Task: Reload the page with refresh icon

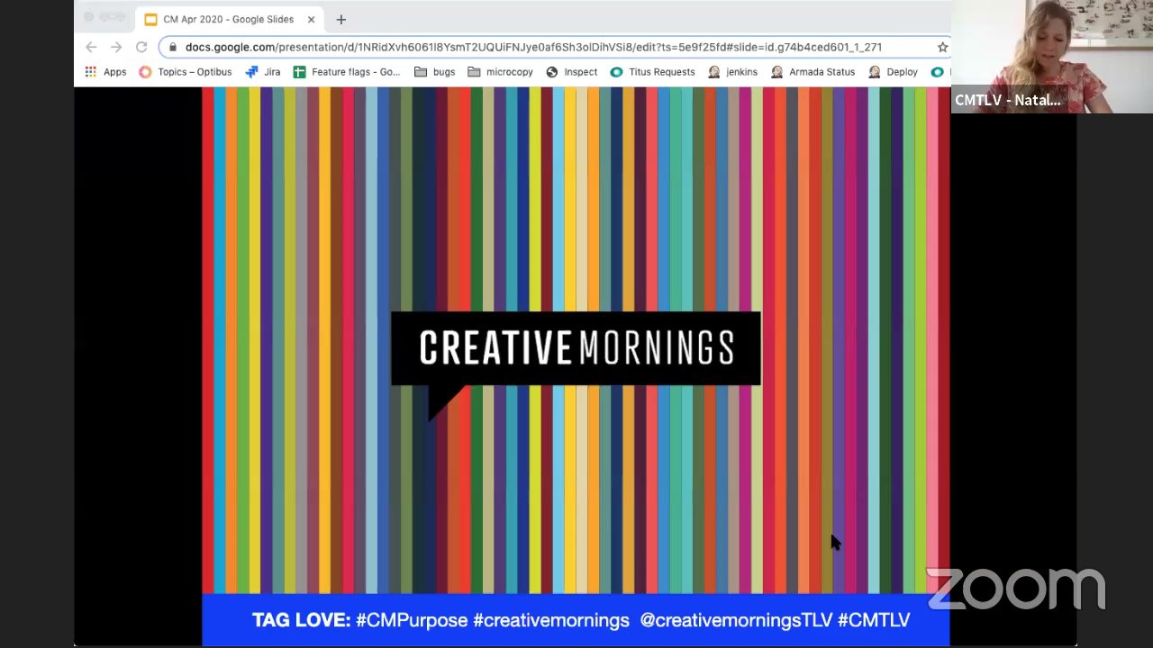Action: (141, 47)
